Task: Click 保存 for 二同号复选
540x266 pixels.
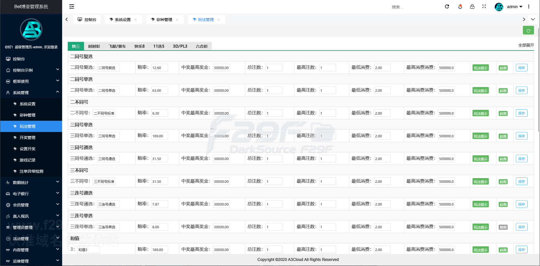Action: [522, 68]
